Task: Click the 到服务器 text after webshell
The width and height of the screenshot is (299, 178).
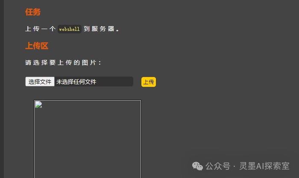Action: (x=99, y=29)
